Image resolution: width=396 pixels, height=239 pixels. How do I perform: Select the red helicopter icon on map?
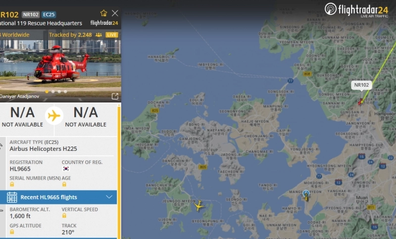coord(361,102)
